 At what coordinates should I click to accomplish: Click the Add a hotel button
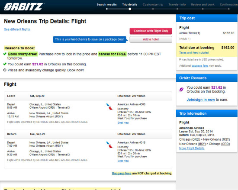[151, 39]
